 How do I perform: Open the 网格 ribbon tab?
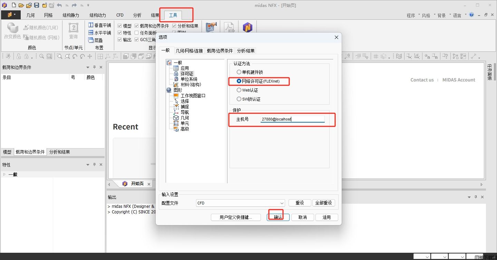[x=49, y=15]
